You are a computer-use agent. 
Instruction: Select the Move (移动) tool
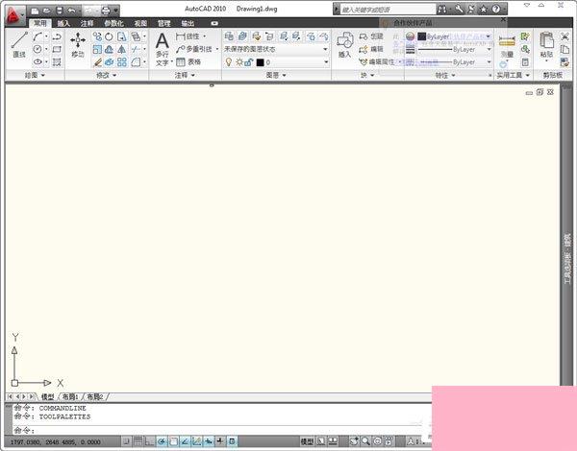[78, 45]
